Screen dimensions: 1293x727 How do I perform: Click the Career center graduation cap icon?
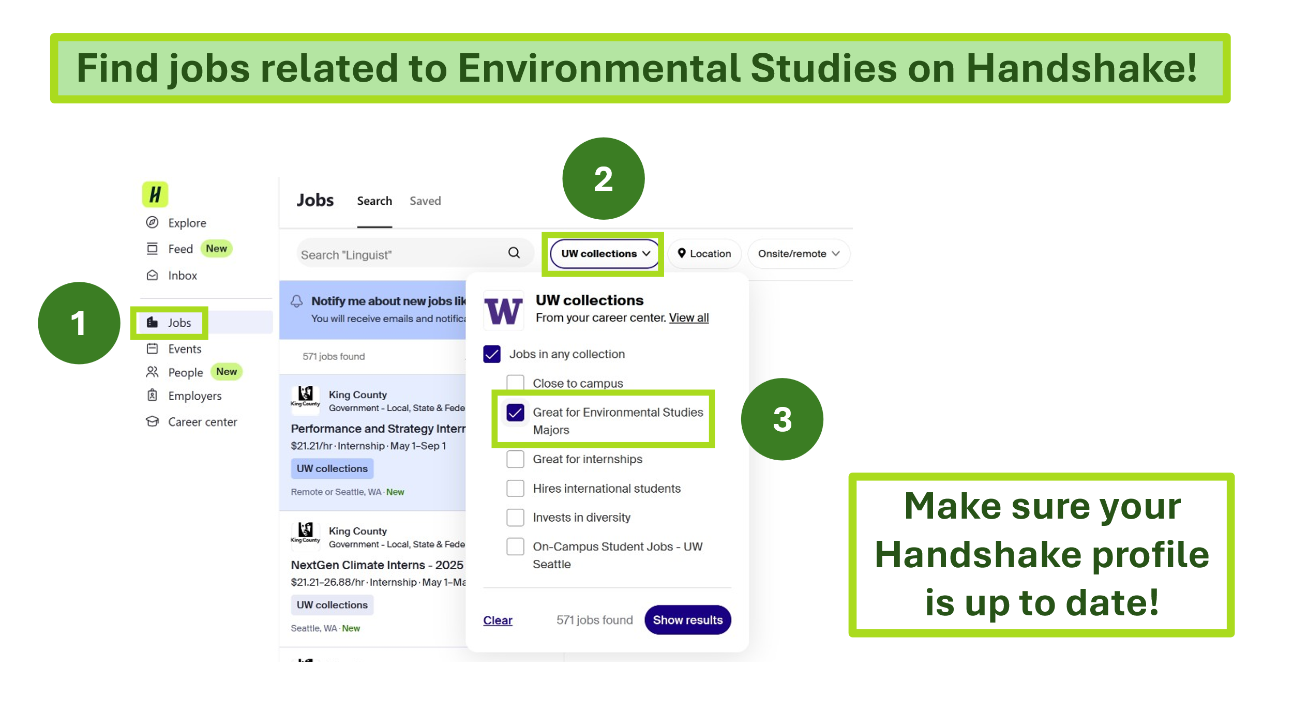point(152,421)
